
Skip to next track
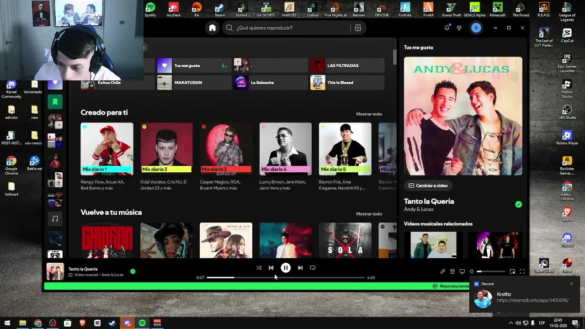click(x=300, y=268)
